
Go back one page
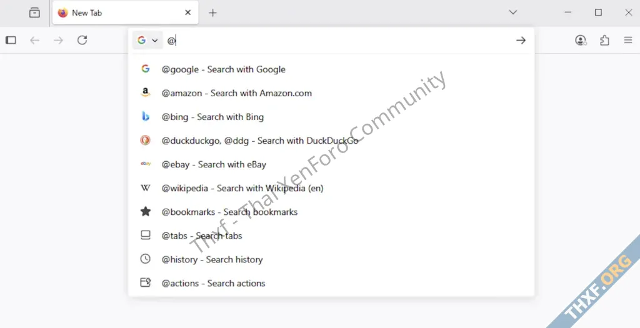tap(35, 40)
